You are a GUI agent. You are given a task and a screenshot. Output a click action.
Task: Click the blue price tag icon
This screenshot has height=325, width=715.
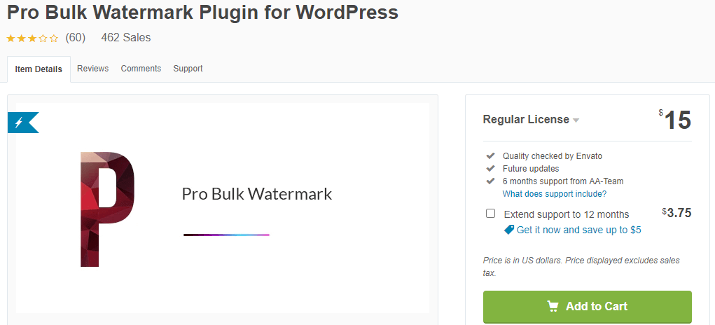[509, 230]
